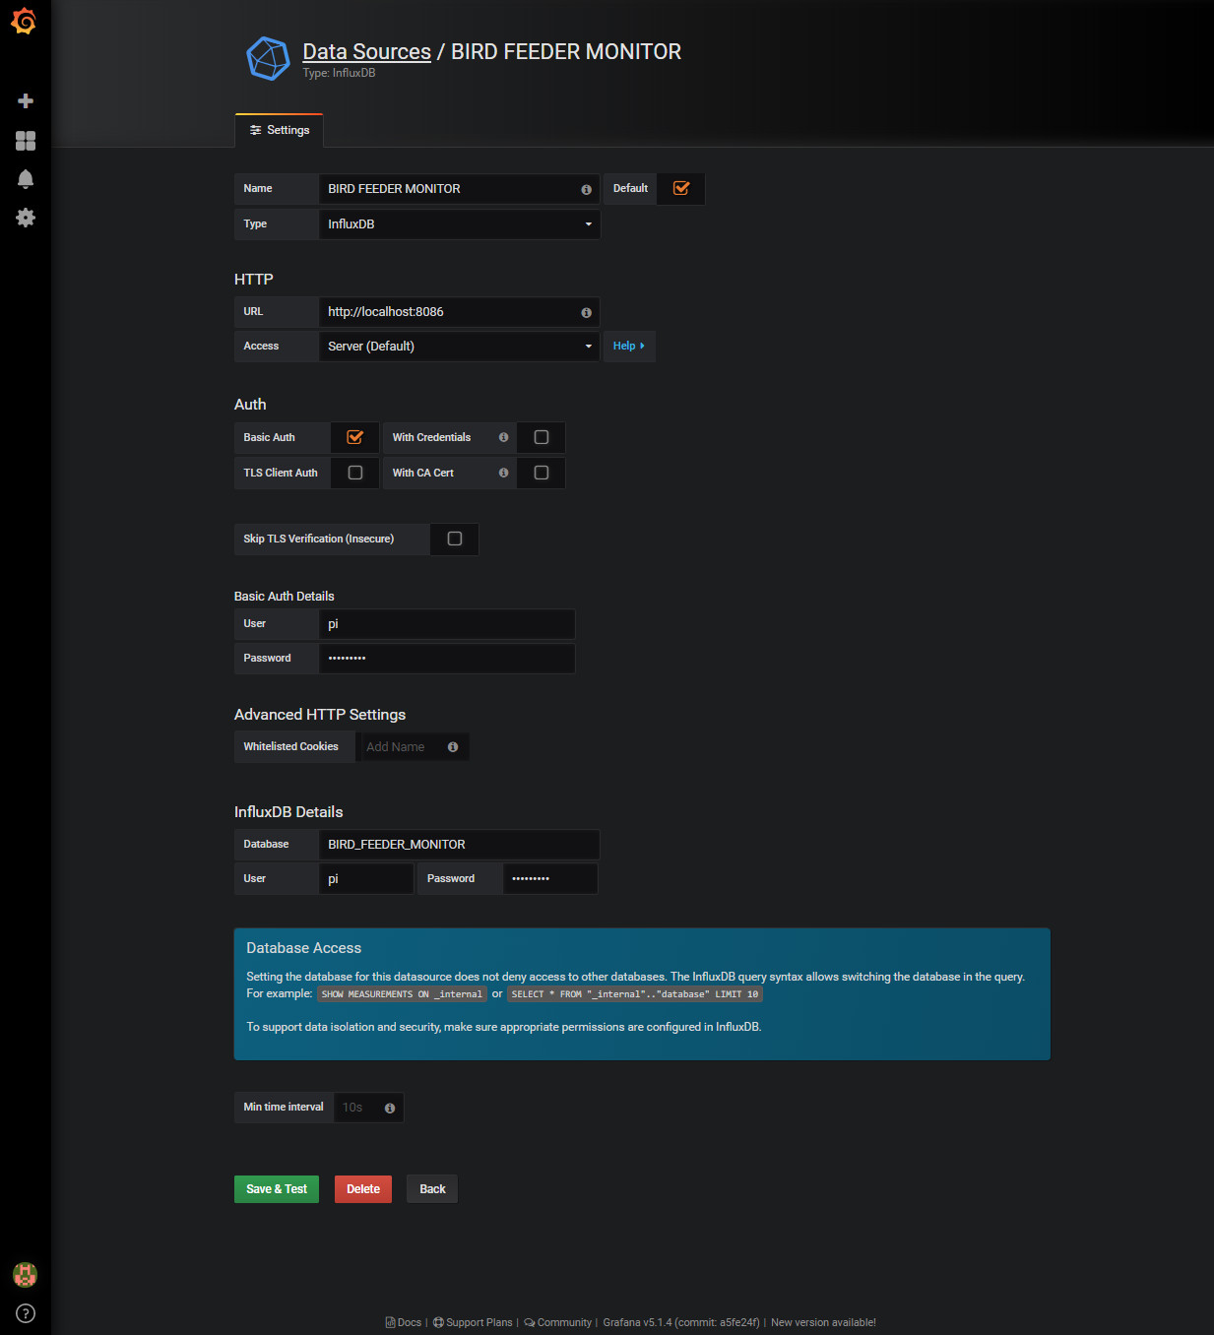Screen dimensions: 1214x1335
Task: Toggle the Default data source checkbox
Action: [x=681, y=188]
